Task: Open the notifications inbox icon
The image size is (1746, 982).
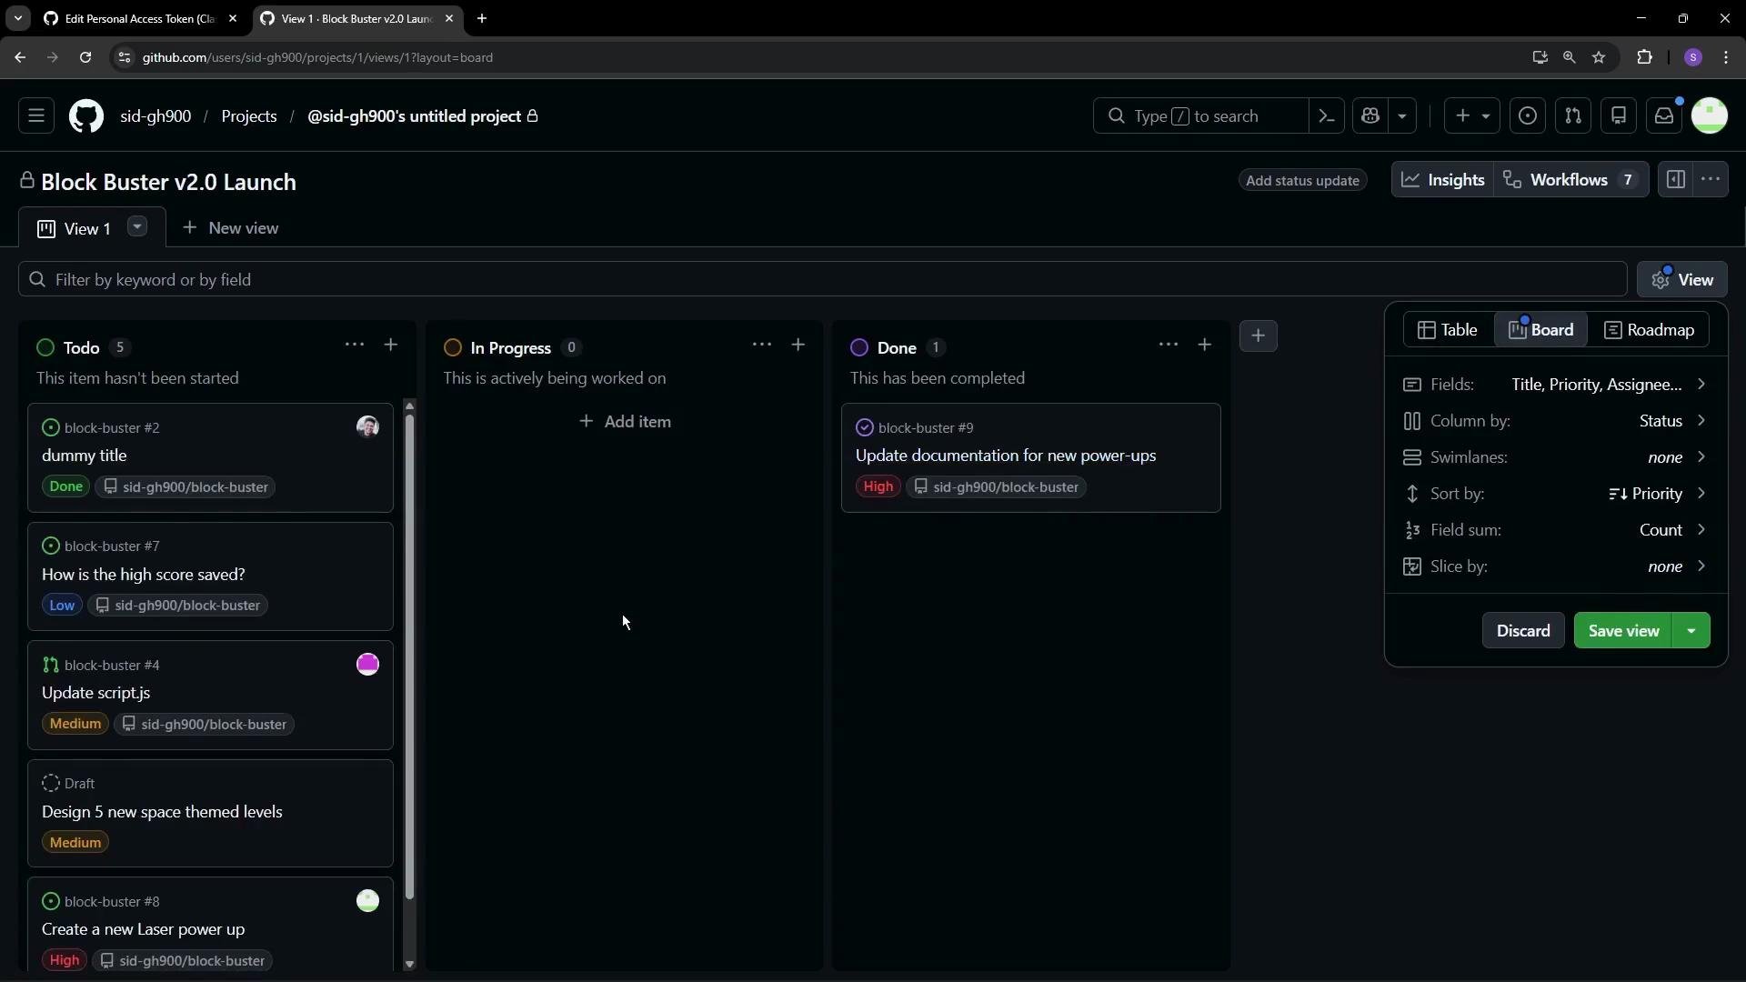Action: [x=1664, y=116]
